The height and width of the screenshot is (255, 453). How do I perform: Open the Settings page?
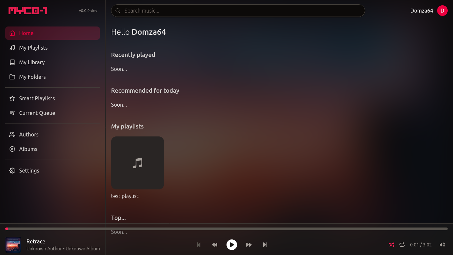pos(29,171)
